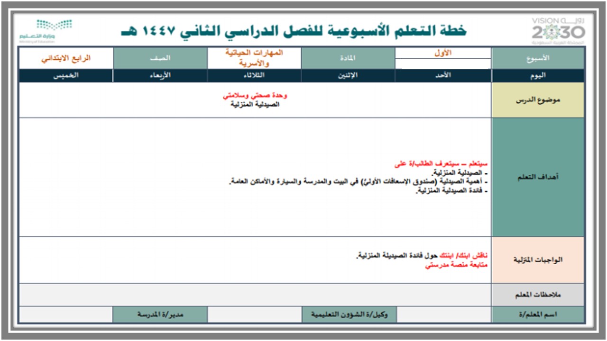Select the 'الخميس' day column
Viewport: 607px width, 341px height.
click(x=66, y=76)
